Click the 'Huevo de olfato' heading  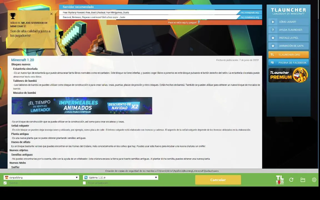click(x=21, y=142)
